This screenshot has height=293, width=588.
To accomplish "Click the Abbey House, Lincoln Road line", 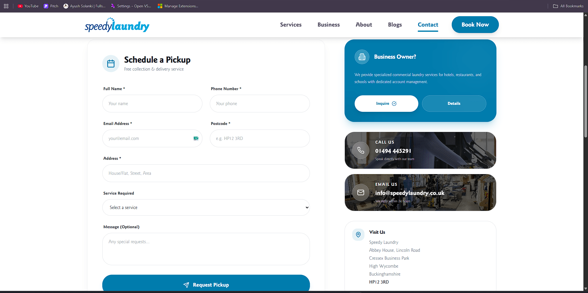I will click(x=394, y=250).
